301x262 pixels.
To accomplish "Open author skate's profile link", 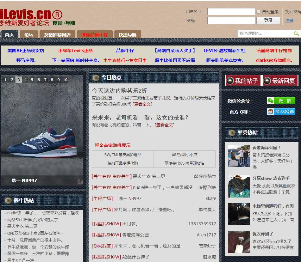I will (x=211, y=198).
